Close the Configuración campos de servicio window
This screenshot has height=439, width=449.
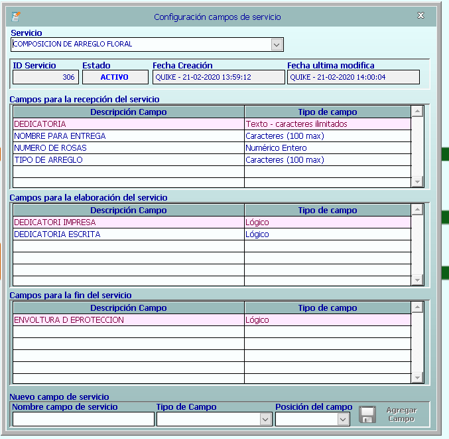[x=420, y=15]
